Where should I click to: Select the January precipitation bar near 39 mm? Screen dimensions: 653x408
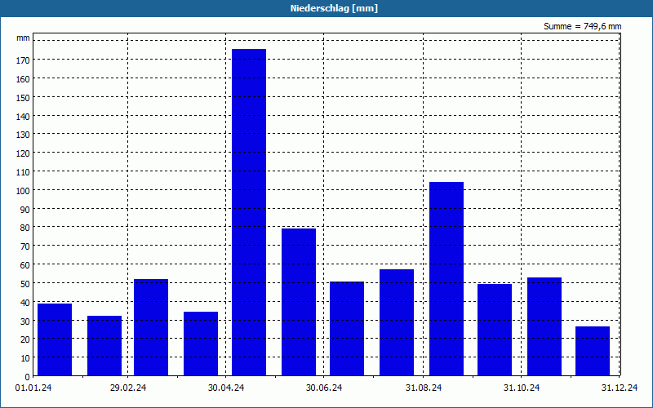[55, 339]
